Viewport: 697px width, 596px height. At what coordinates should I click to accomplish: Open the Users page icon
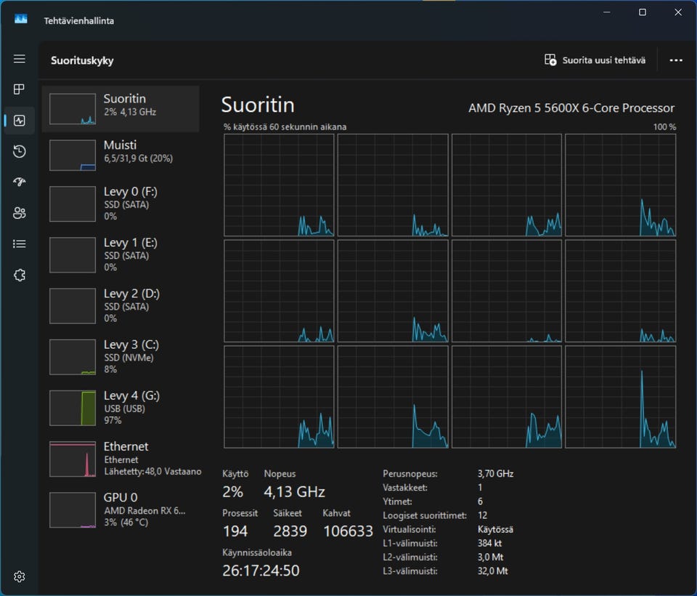pos(20,213)
